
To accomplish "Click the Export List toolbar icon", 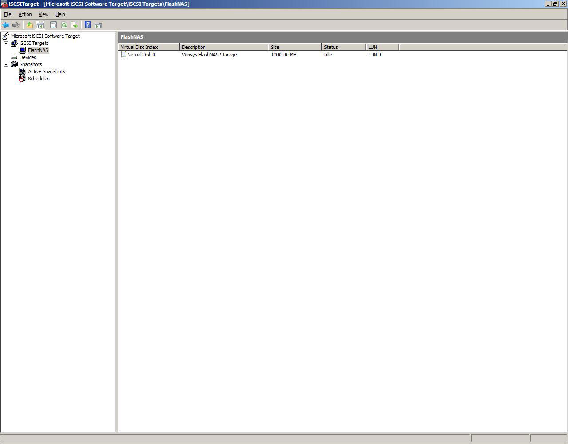I will 74,25.
